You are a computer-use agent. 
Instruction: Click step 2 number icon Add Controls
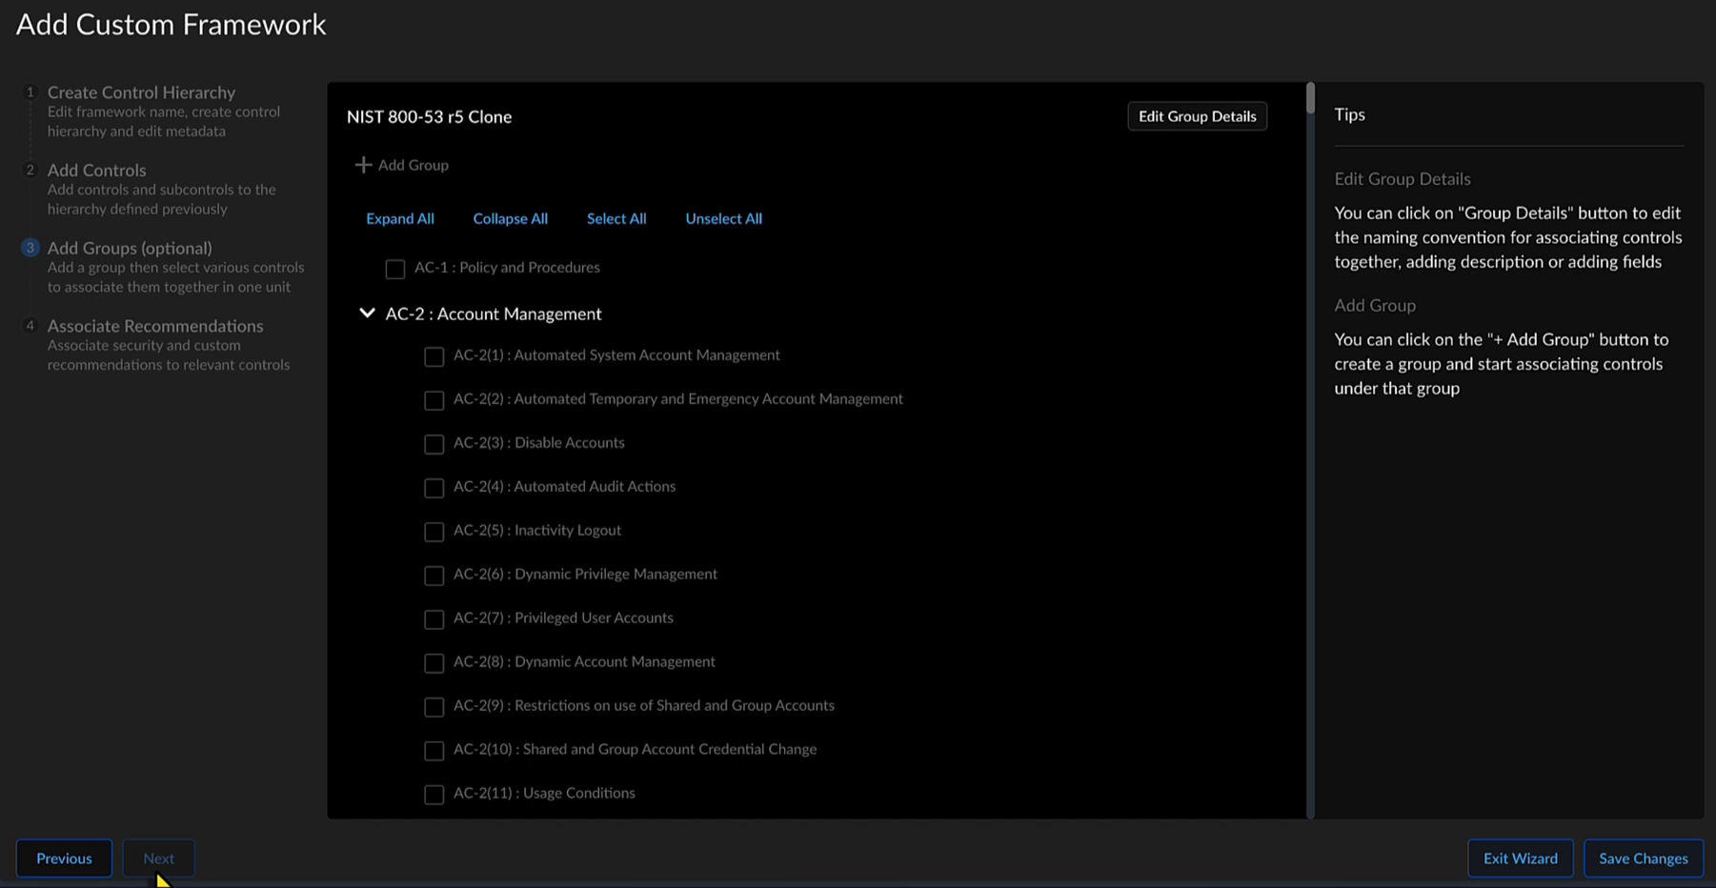(x=30, y=171)
